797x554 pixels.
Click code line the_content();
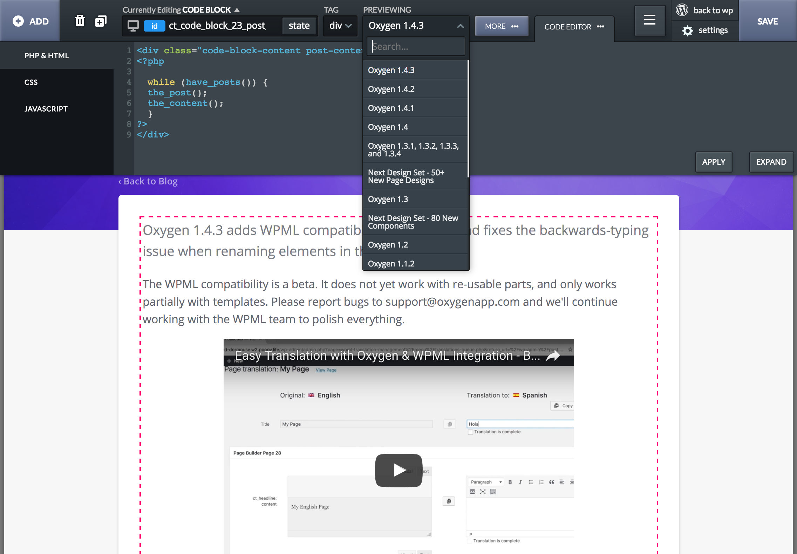tap(185, 103)
